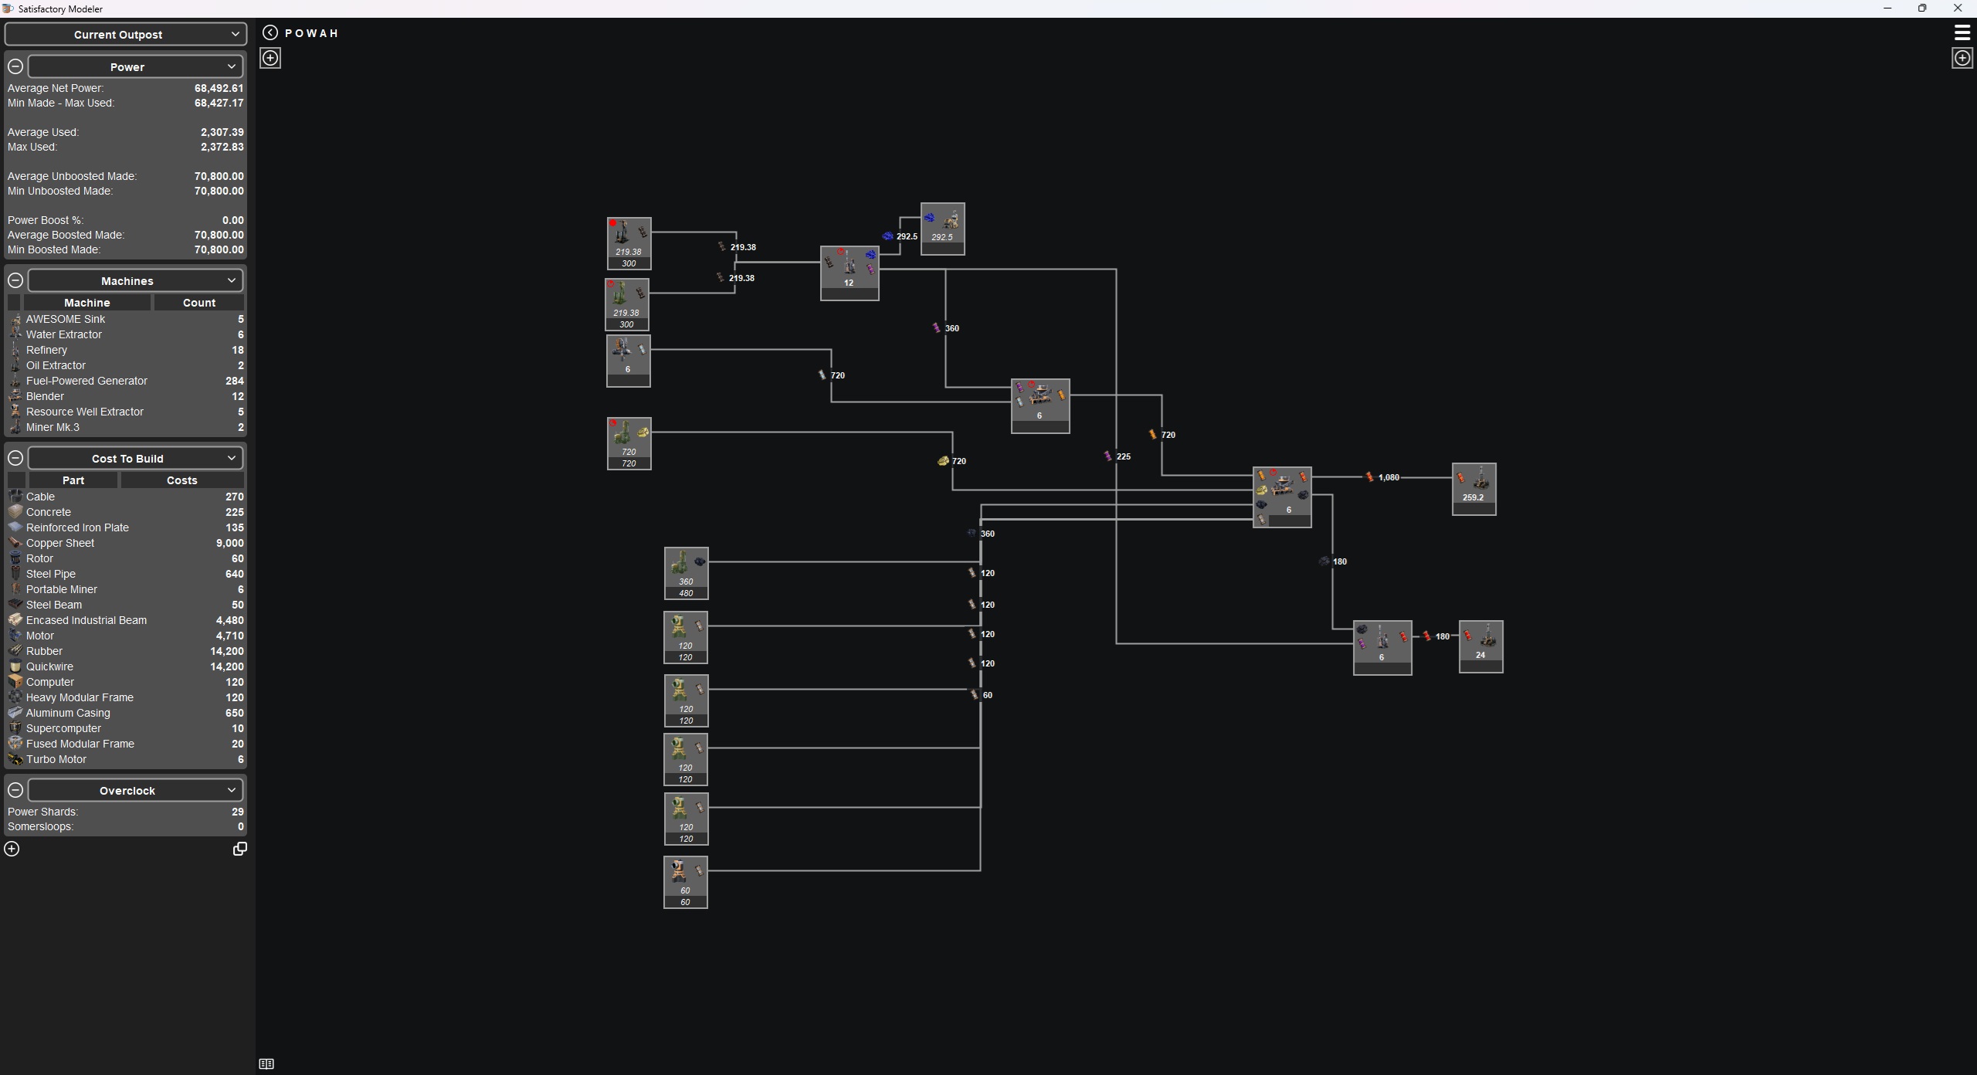
Task: Click the Machine column header
Action: tap(86, 303)
